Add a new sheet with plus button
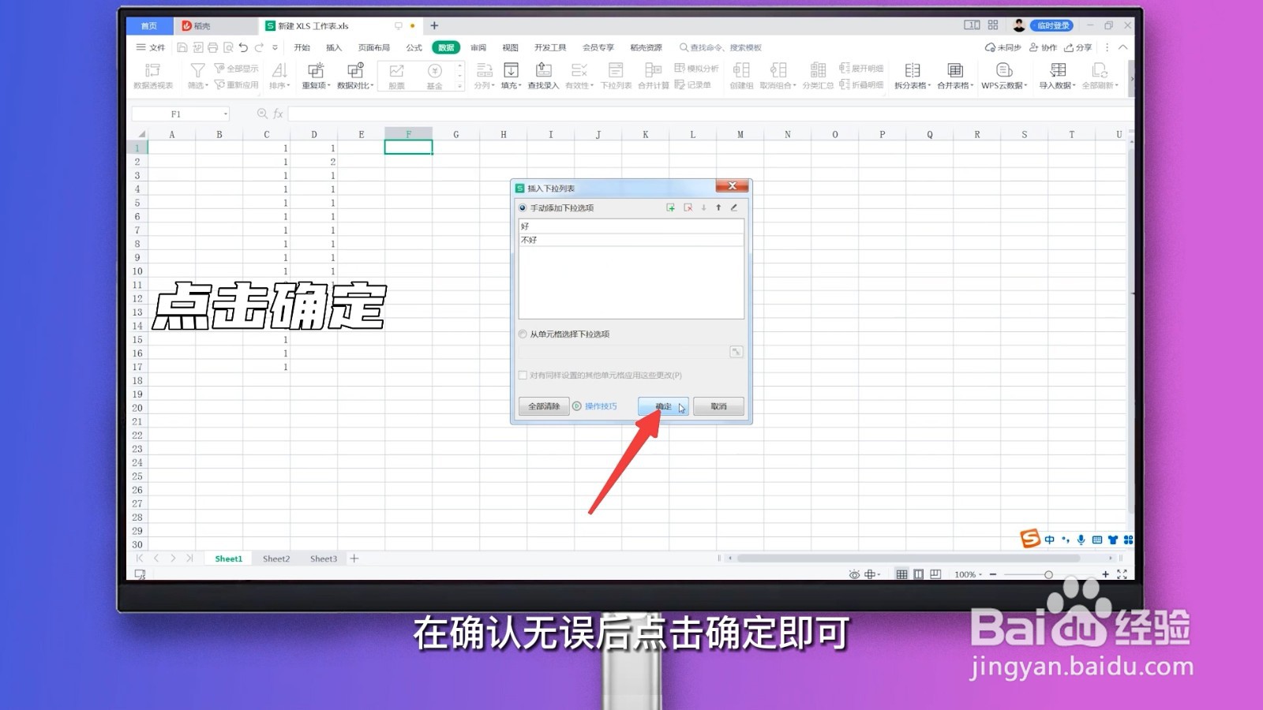The width and height of the screenshot is (1263, 710). (x=354, y=559)
